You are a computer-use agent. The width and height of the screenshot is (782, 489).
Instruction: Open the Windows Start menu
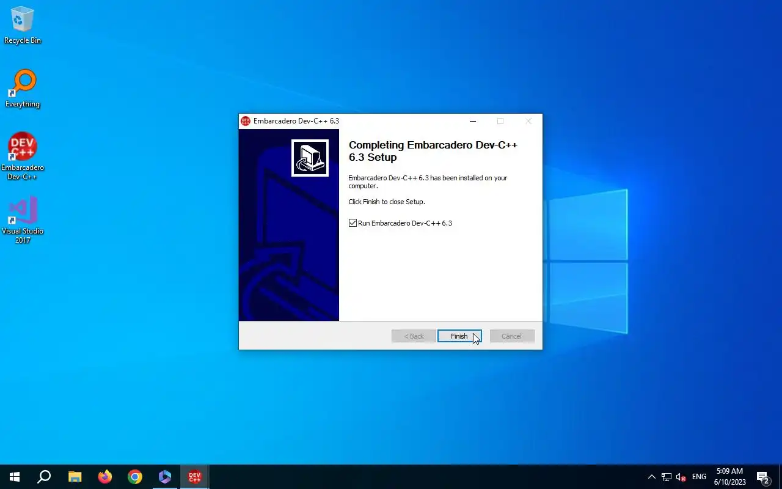(15, 477)
